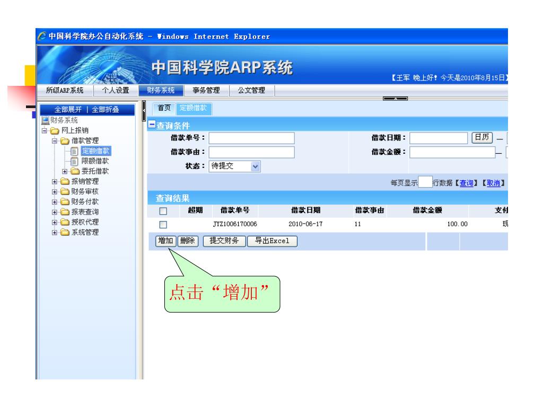Click the folder icon next to 报表查询

tap(65, 212)
